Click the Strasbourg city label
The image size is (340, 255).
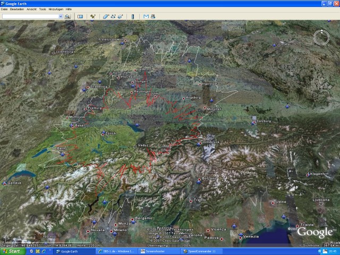pyautogui.click(x=99, y=86)
